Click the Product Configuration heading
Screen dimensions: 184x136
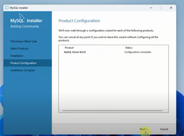pos(79,21)
